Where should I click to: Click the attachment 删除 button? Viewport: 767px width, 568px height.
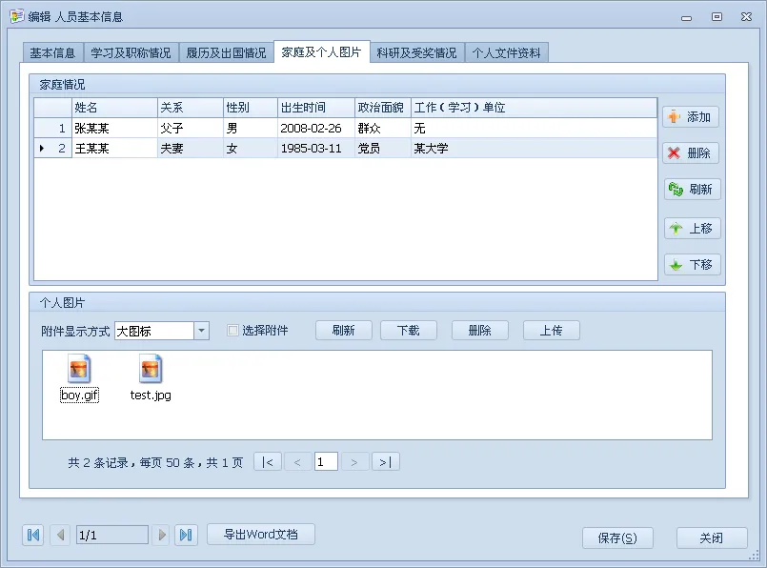tap(480, 331)
